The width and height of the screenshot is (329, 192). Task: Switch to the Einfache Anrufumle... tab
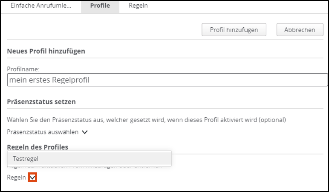pyautogui.click(x=40, y=6)
